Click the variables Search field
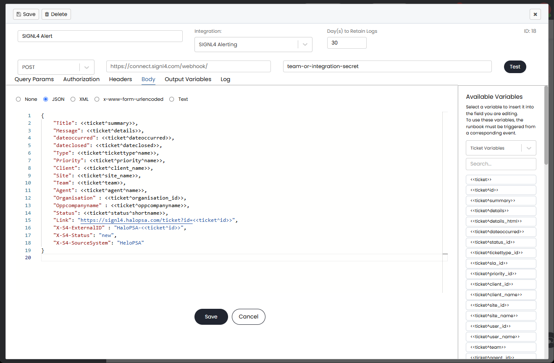Image resolution: width=554 pixels, height=363 pixels. pyautogui.click(x=501, y=164)
